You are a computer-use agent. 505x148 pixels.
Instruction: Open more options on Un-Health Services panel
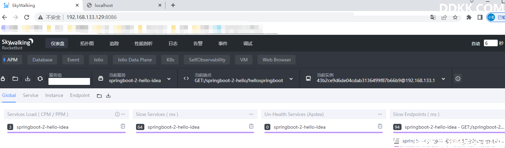380,114
